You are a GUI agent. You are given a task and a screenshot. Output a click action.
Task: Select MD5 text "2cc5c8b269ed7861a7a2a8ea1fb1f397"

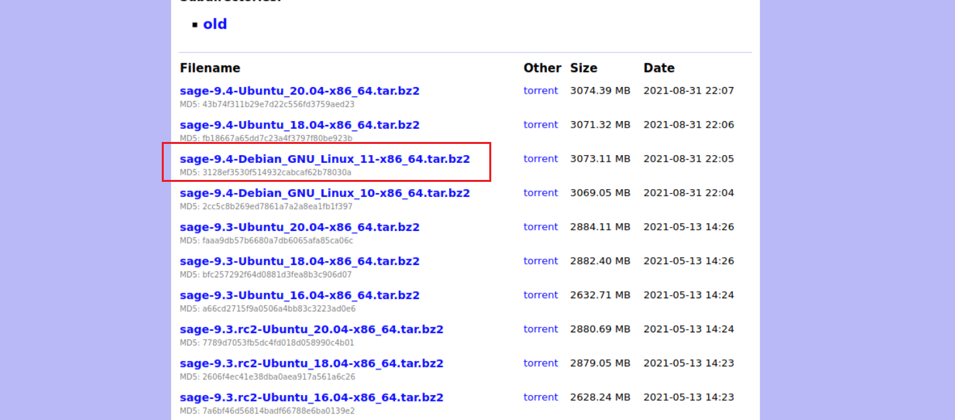[277, 206]
